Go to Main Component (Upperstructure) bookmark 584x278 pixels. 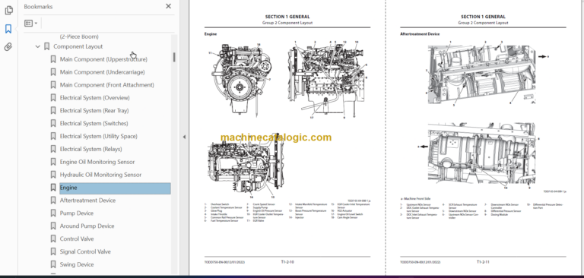pyautogui.click(x=103, y=59)
